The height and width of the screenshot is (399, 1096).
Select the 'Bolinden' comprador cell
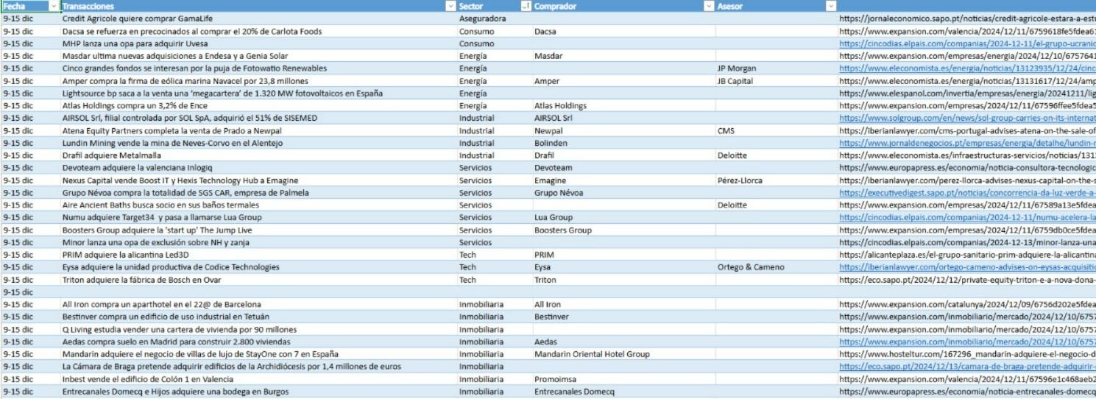pos(623,143)
